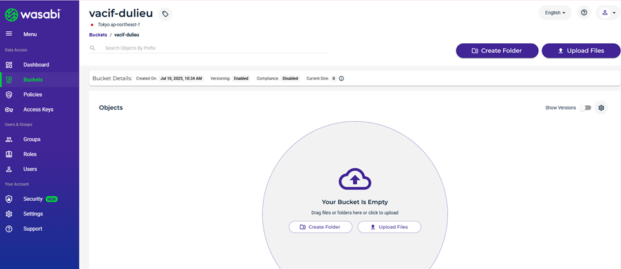This screenshot has height=269, width=621.
Task: Go to Policies in the sidebar
Action: coord(32,94)
